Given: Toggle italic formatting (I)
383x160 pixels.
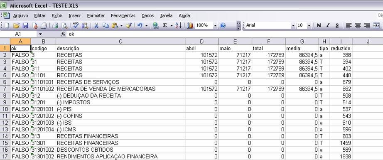Looking at the screenshot, I should [x=328, y=25].
